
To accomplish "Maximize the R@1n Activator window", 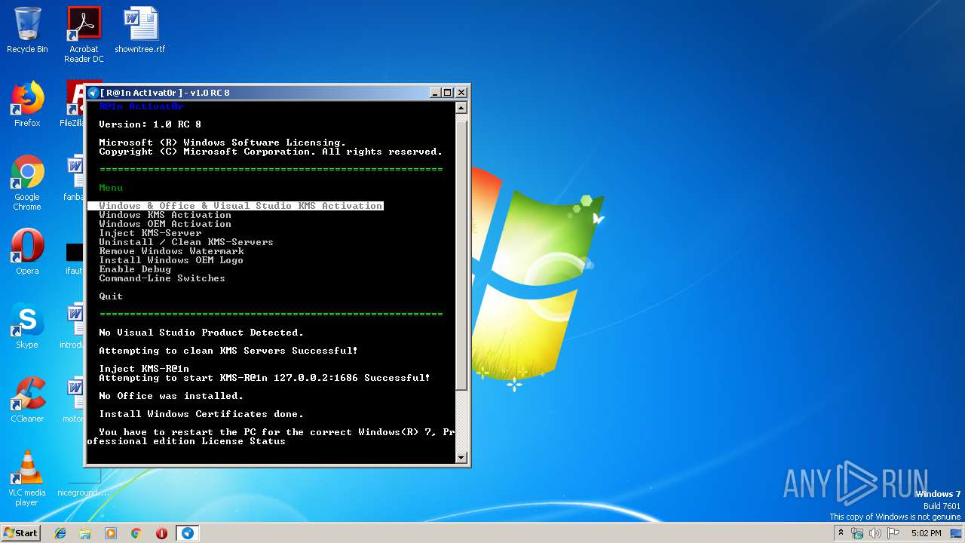I will pos(448,93).
